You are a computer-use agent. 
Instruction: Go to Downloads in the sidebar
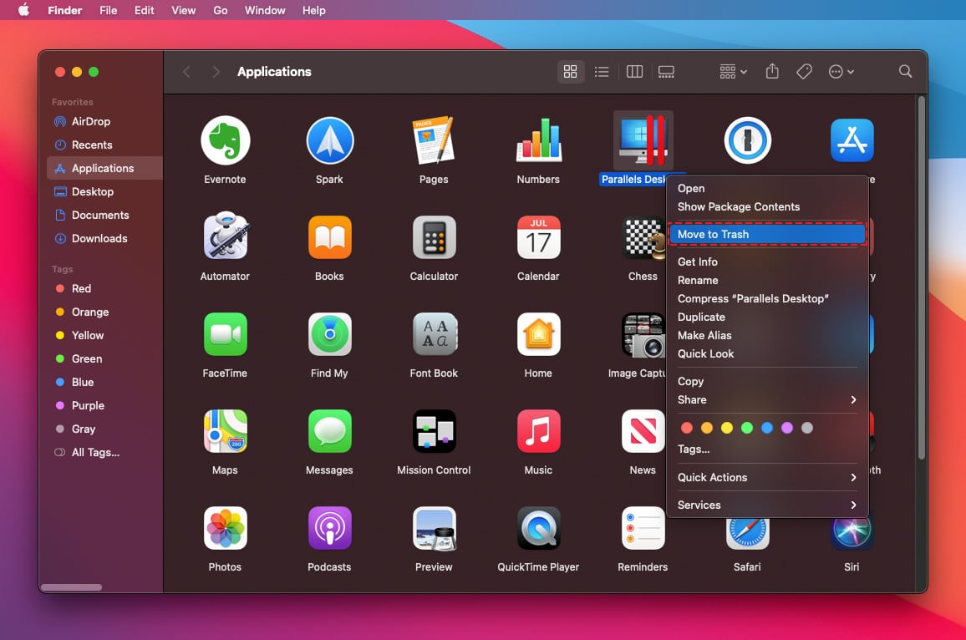point(99,239)
